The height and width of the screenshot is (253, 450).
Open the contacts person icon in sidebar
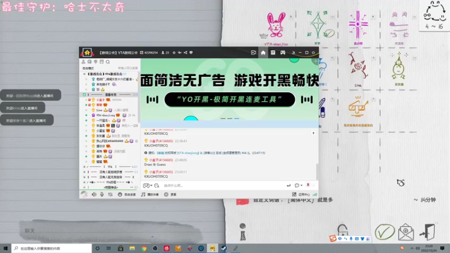83,62
